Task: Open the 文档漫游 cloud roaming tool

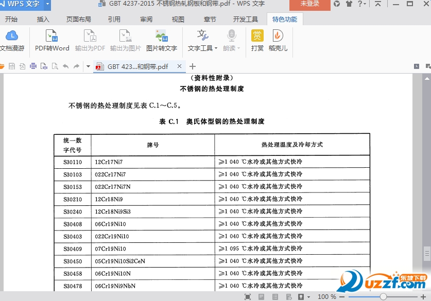Action: (12, 41)
